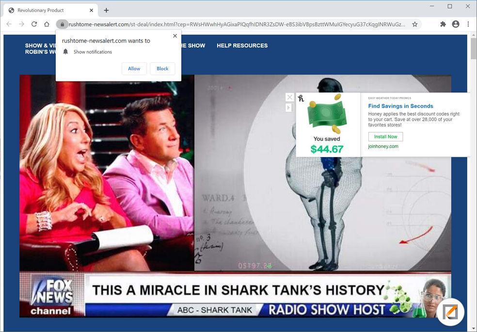Close the Honey ad with the X
Viewport: 477px width, 332px height.
289,97
